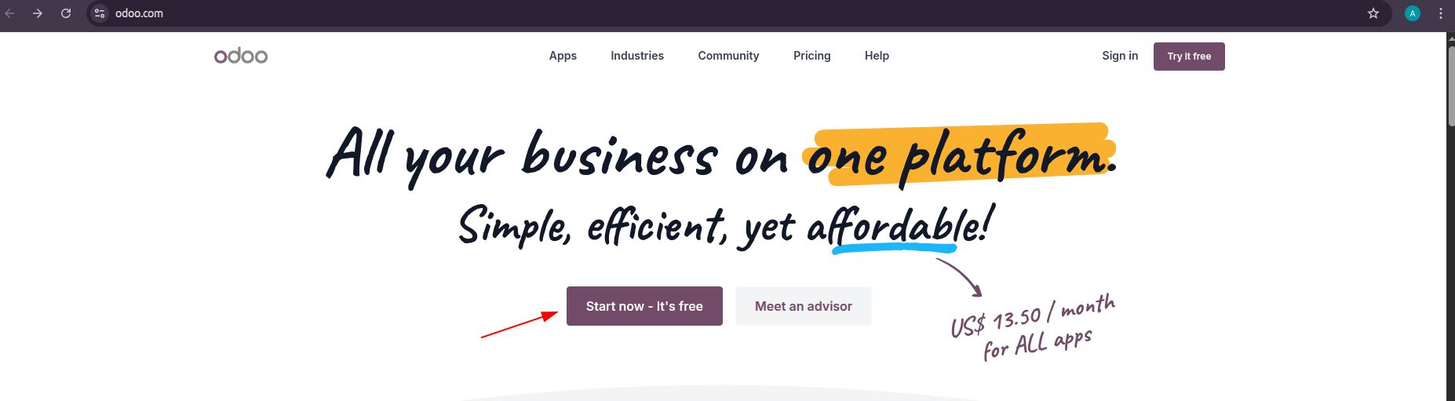View site information icon in address bar

pyautogui.click(x=100, y=13)
